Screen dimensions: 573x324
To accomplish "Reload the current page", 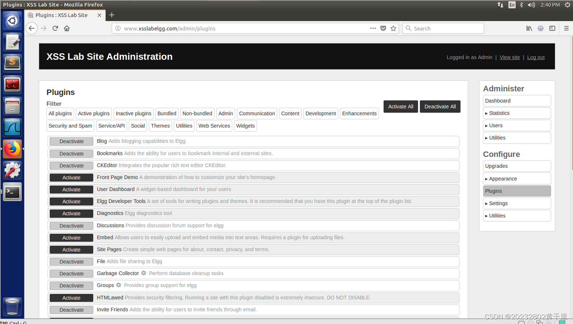I will coord(55,28).
